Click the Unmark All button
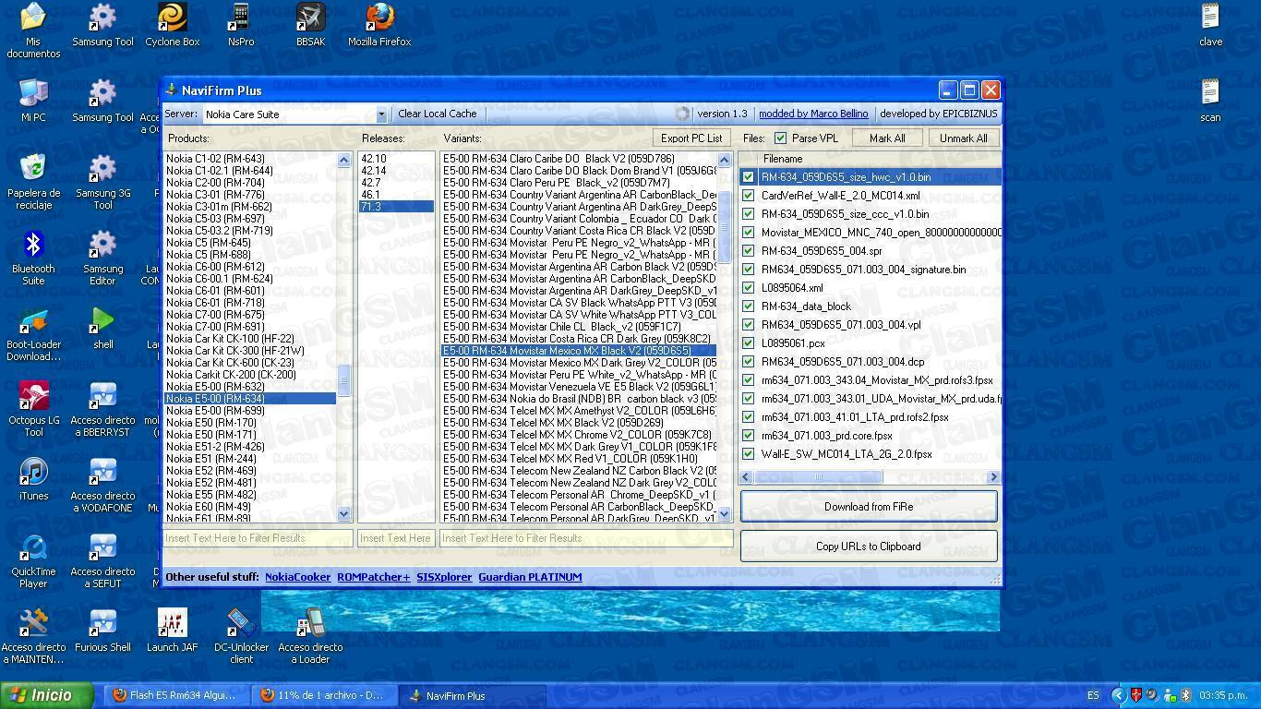The image size is (1261, 709). pos(963,138)
